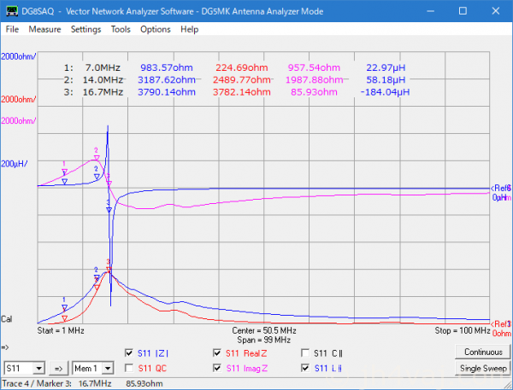Enable the S11 C|| trace checkbox
This screenshot has width=513, height=390.
click(x=305, y=352)
